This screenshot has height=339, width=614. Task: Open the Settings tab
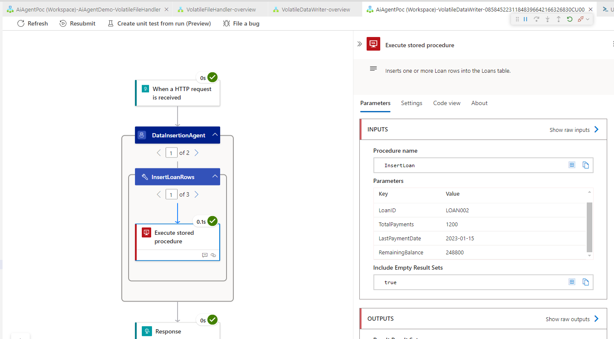coord(411,103)
